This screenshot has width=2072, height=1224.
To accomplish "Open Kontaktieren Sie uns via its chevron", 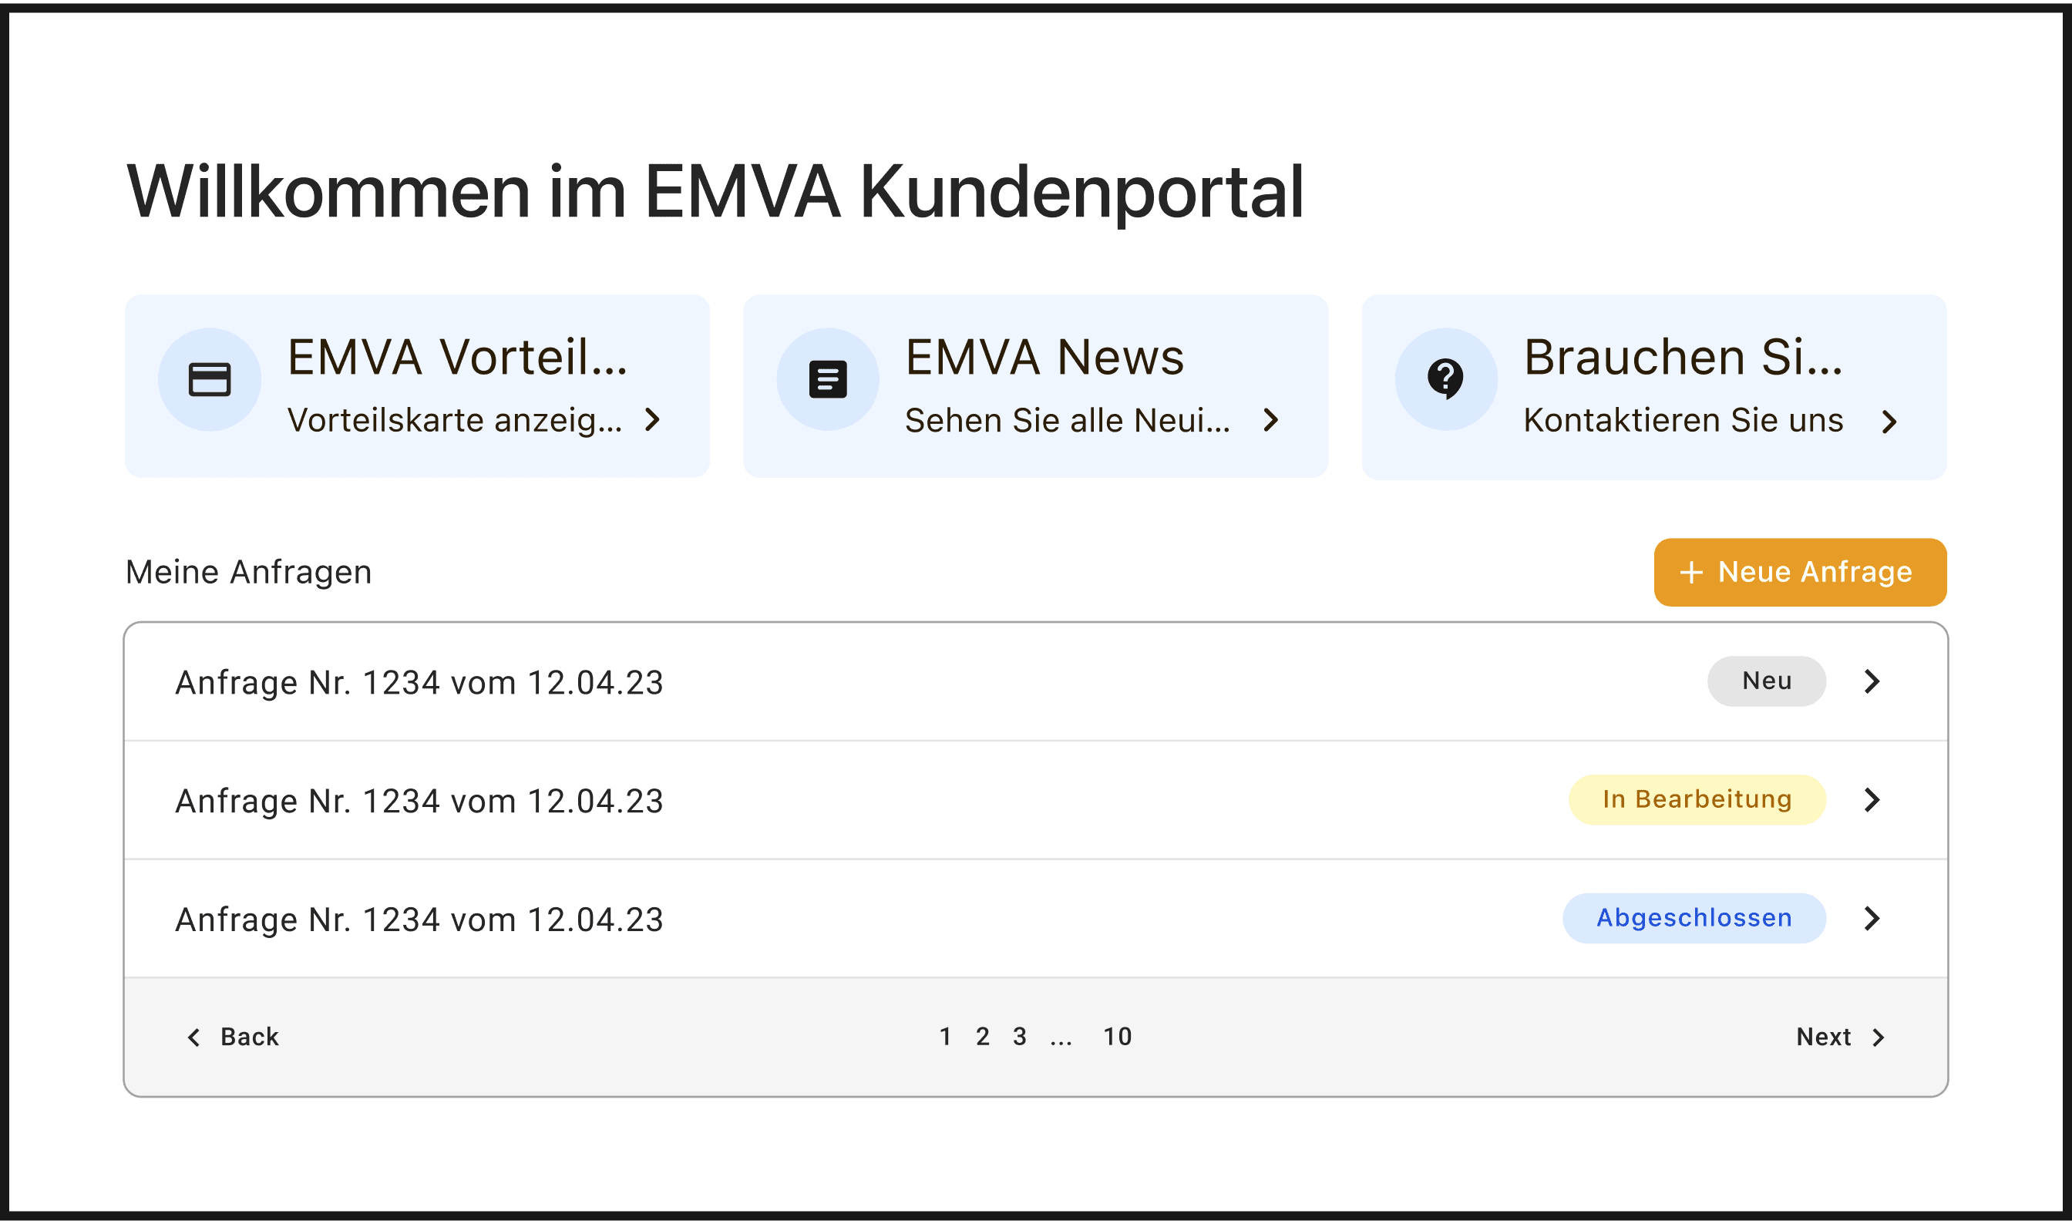I will (1889, 422).
